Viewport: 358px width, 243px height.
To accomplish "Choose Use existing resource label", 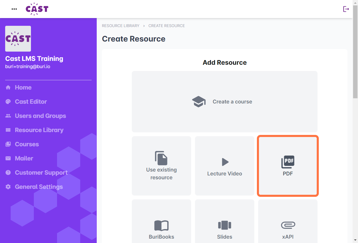I will click(161, 174).
